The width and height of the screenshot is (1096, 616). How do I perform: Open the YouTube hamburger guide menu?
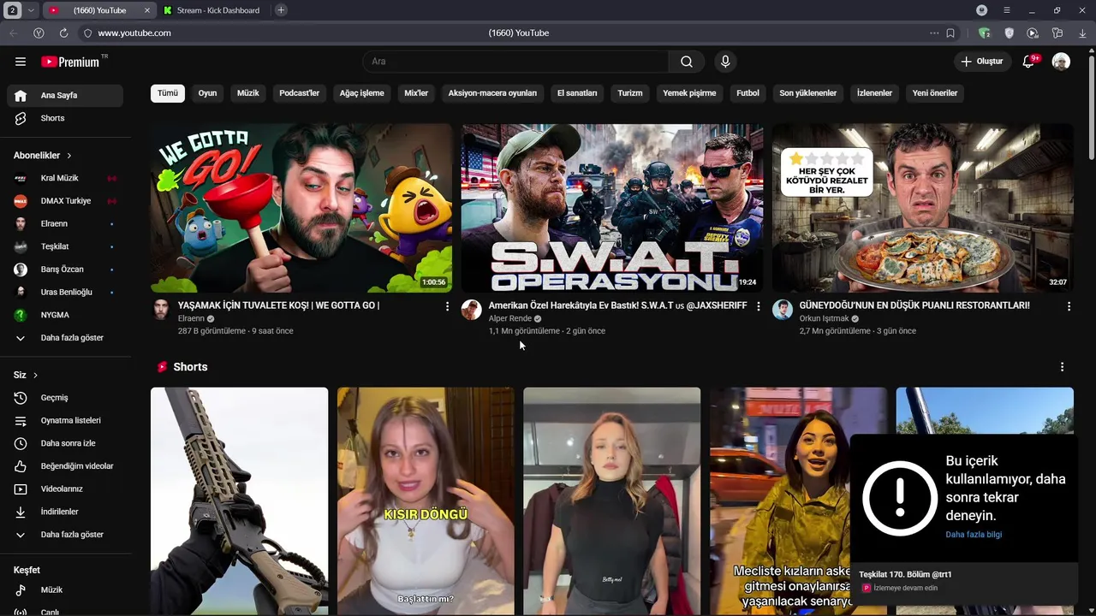[21, 62]
